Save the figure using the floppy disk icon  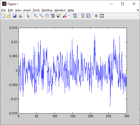(14, 16)
